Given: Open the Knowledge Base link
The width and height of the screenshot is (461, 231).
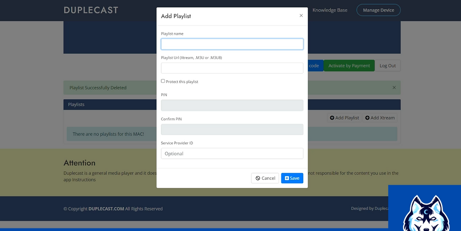Looking at the screenshot, I should (x=330, y=10).
